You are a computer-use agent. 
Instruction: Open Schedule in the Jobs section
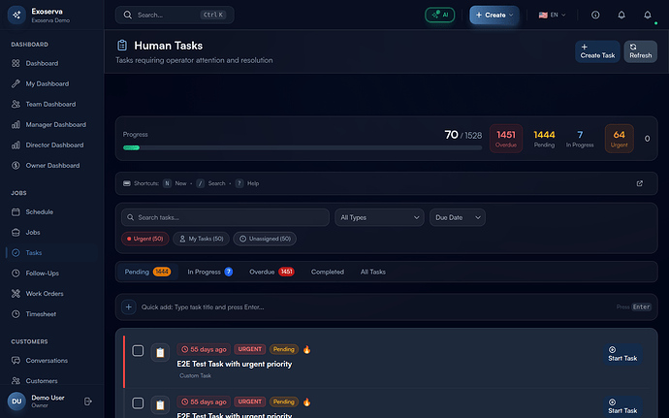[40, 211]
